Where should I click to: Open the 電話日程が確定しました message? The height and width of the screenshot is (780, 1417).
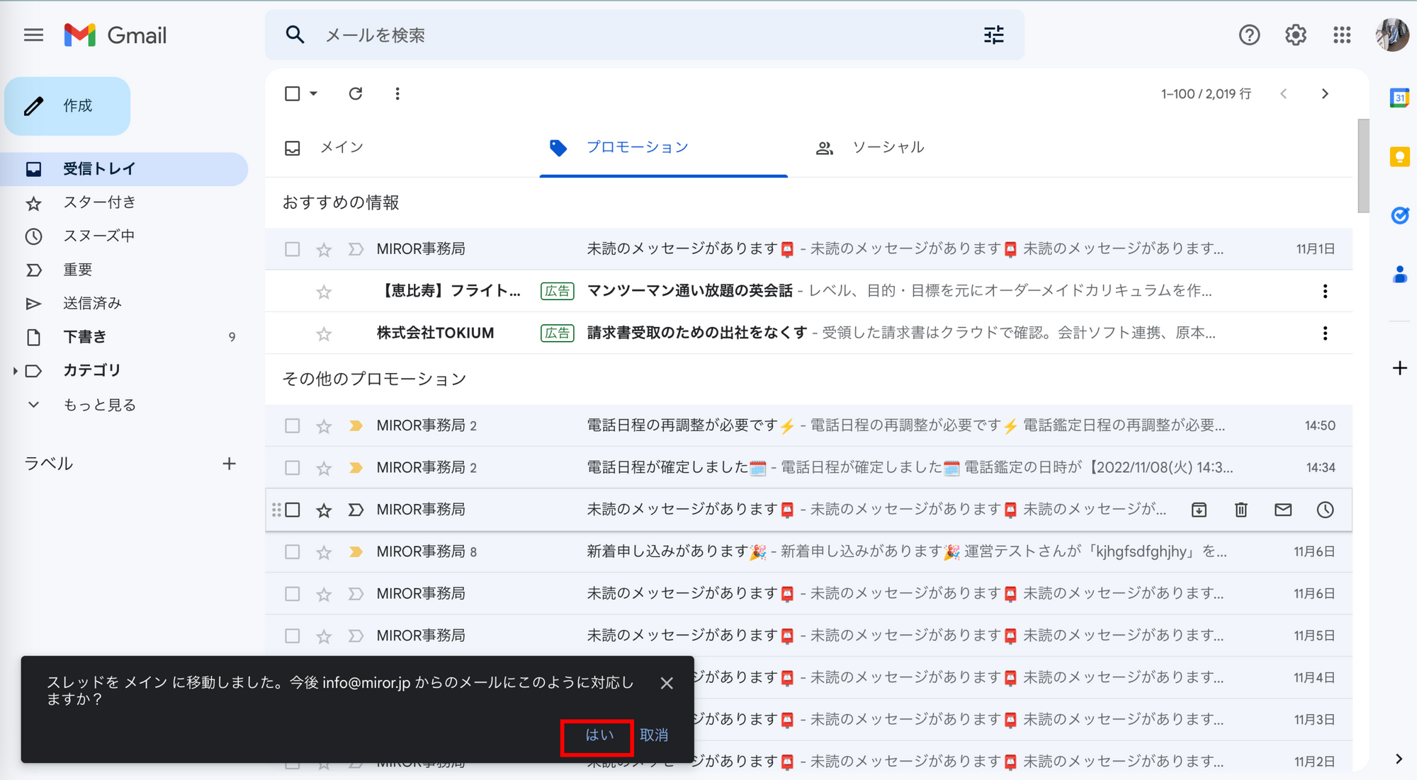pos(808,468)
